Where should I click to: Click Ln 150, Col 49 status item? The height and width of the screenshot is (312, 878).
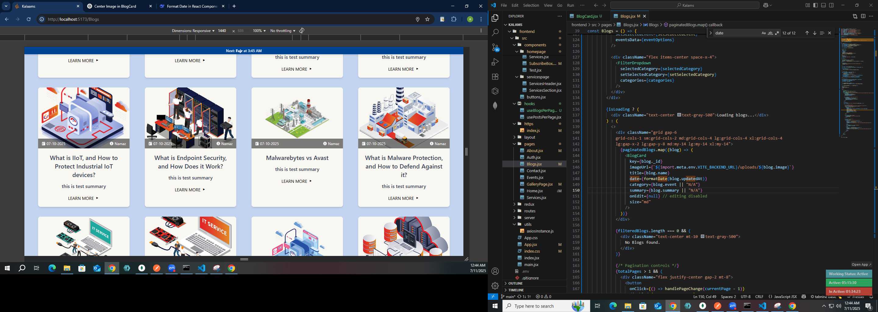[705, 297]
